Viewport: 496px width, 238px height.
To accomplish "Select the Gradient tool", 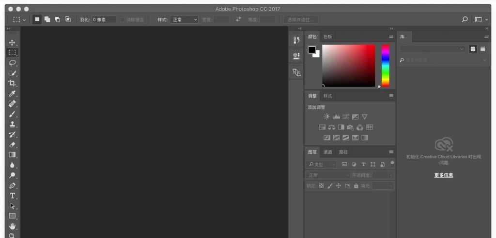I will [12, 155].
